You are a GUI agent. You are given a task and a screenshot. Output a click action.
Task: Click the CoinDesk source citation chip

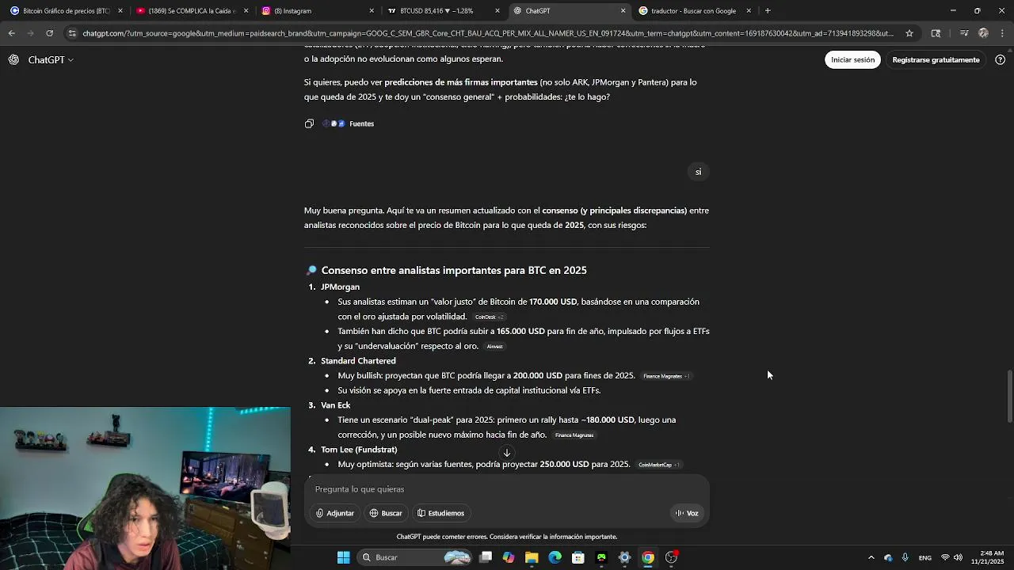pyautogui.click(x=489, y=317)
